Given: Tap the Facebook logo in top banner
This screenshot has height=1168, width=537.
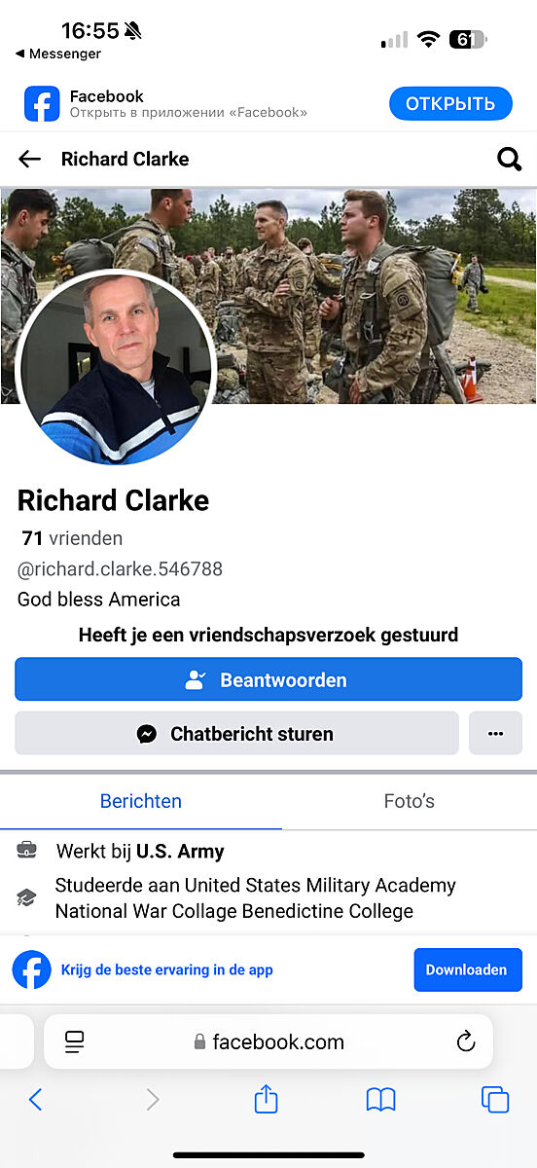Looking at the screenshot, I should click(x=42, y=103).
